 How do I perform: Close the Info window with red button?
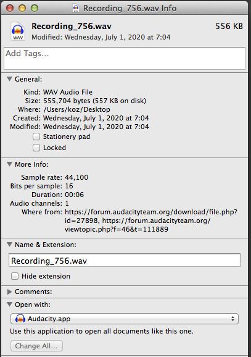(x=10, y=8)
